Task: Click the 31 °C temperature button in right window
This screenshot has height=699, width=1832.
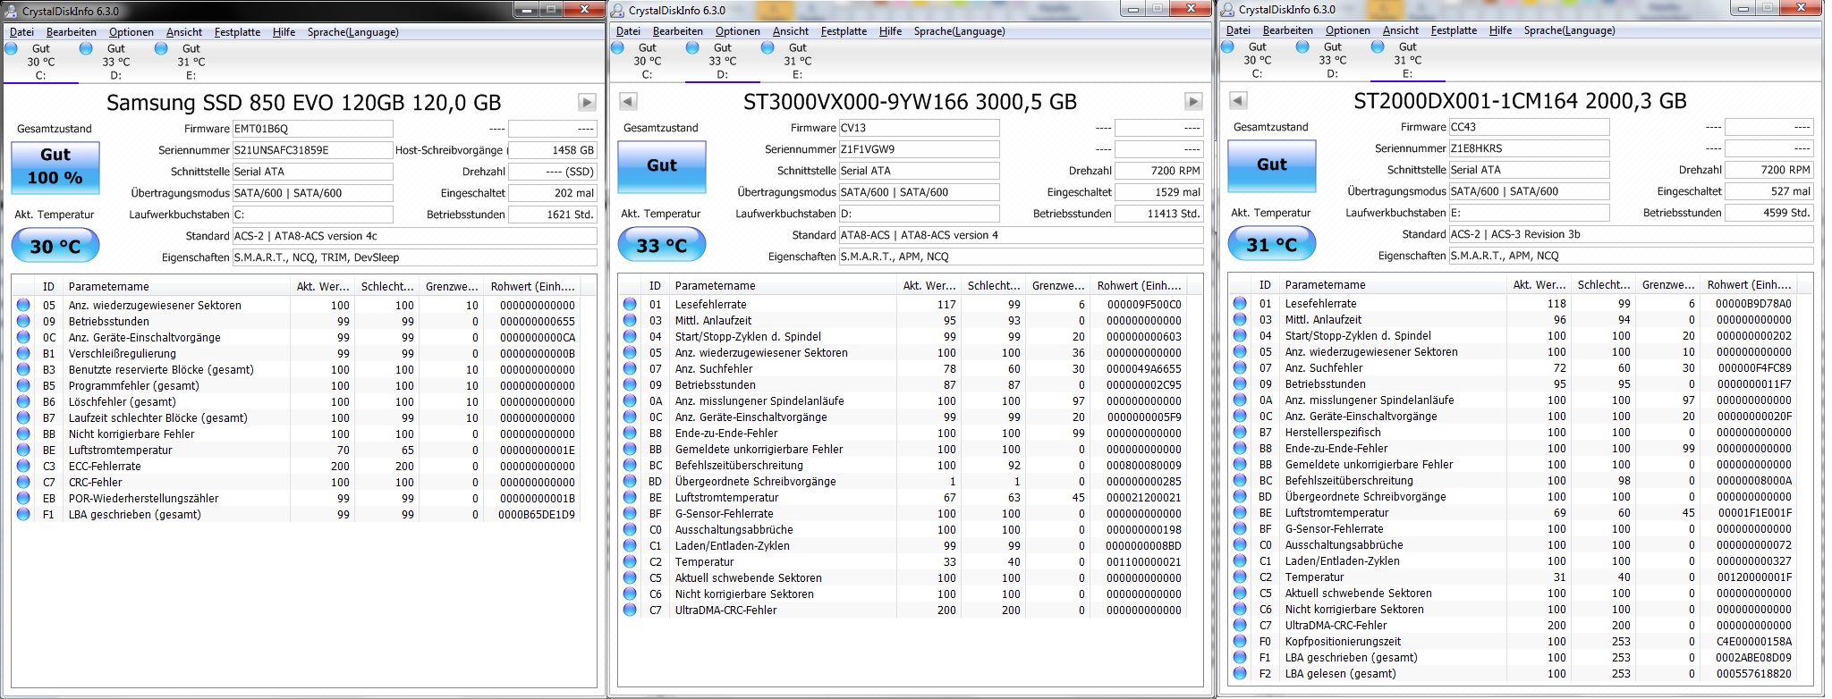Action: point(1272,244)
